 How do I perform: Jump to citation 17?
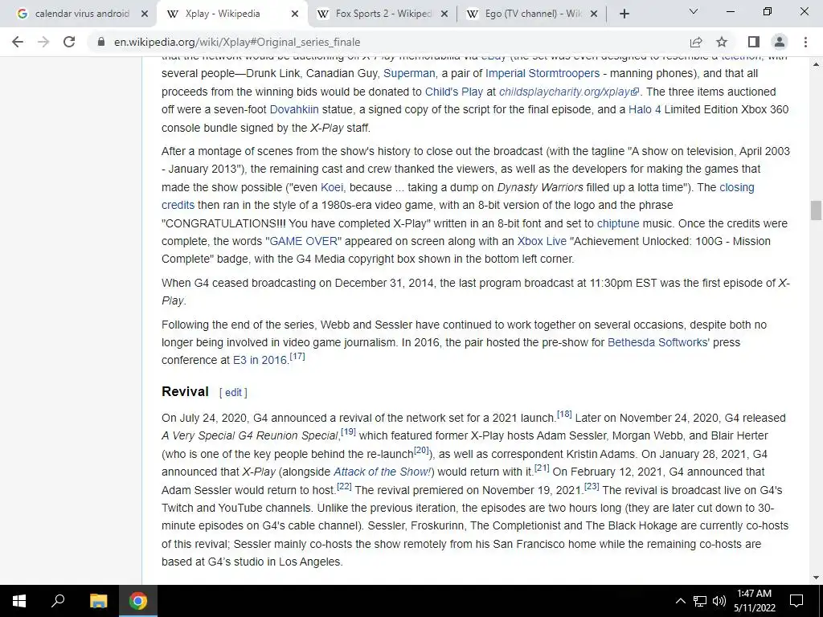pos(297,357)
